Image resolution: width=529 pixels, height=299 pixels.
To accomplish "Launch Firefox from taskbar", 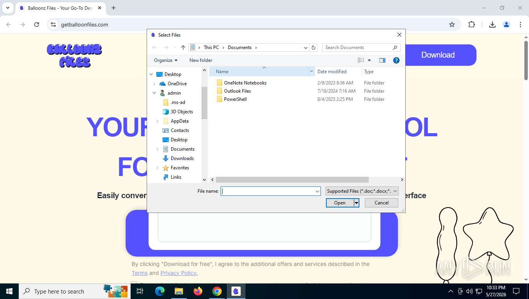I will coord(198,291).
